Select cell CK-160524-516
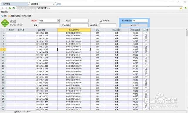Viewport: 188px width, 113px height. [42, 91]
